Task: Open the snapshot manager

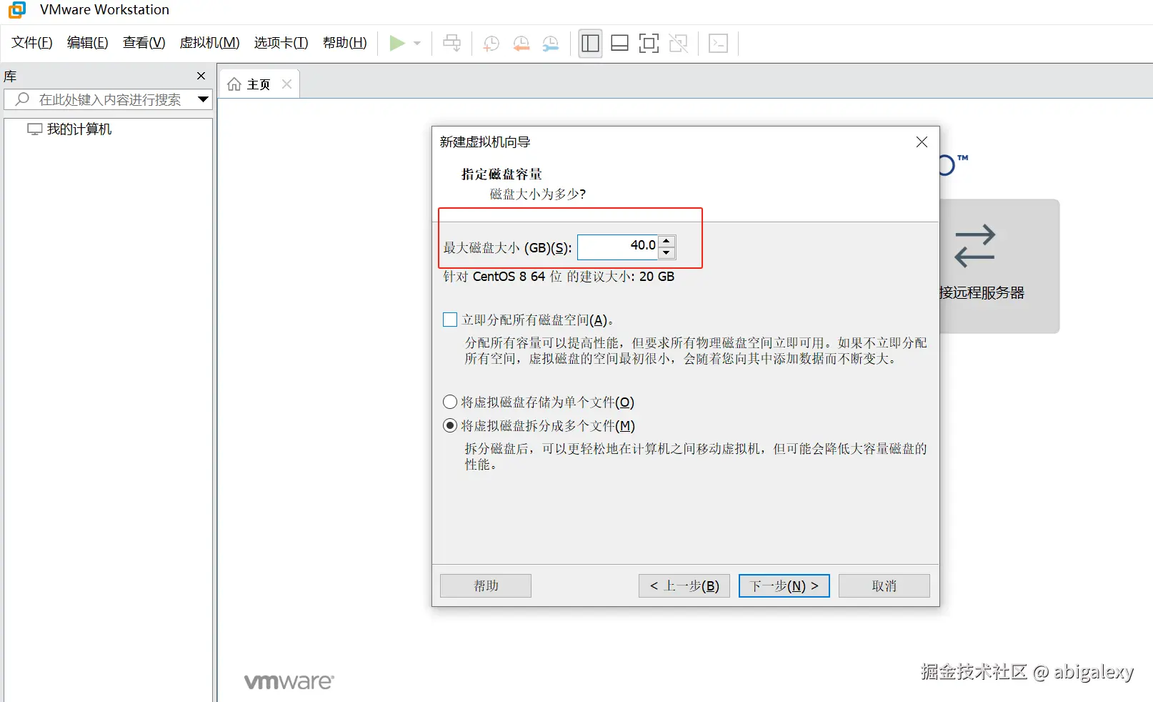Action: 550,44
